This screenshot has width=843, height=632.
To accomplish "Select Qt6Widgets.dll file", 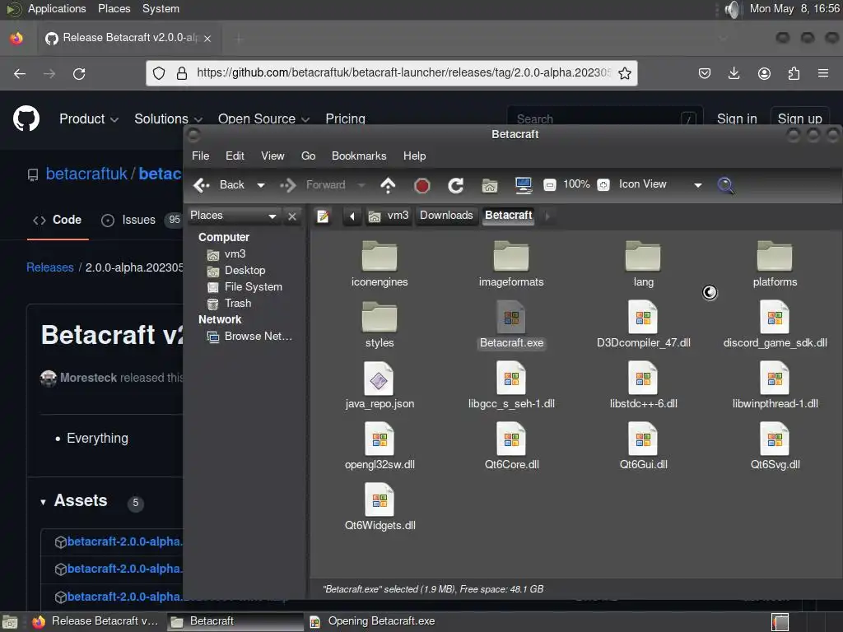I will 380,507.
